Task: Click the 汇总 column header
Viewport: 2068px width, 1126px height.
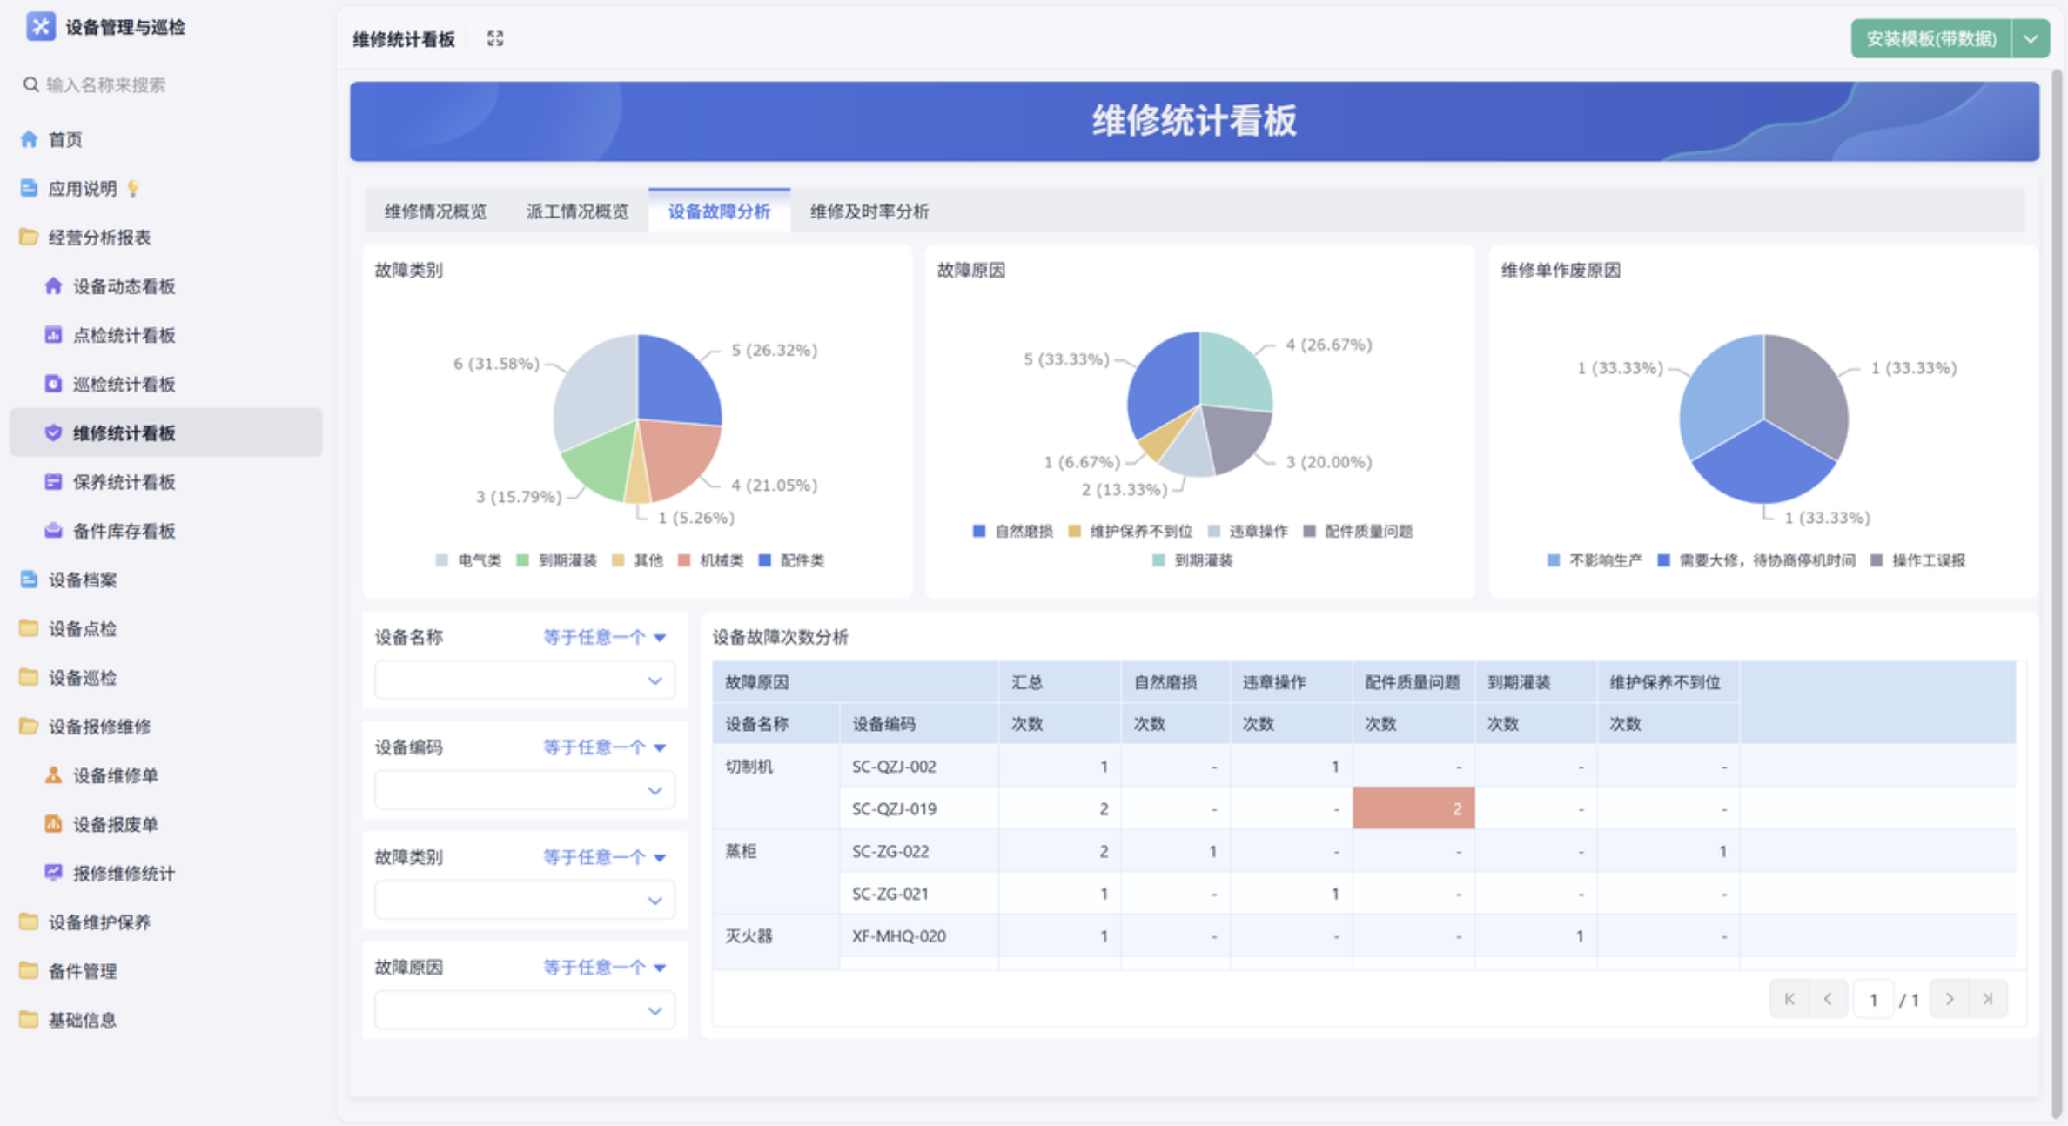Action: click(1059, 682)
